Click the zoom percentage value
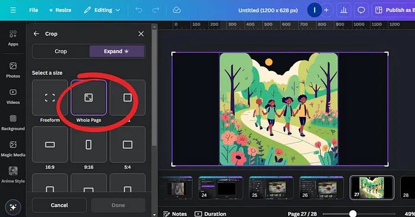 point(410,214)
